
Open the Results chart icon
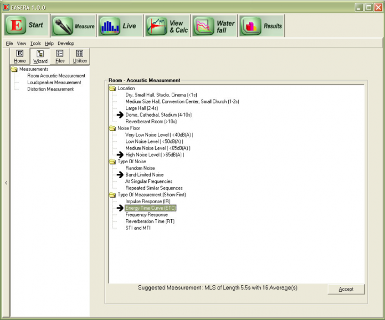coord(251,26)
